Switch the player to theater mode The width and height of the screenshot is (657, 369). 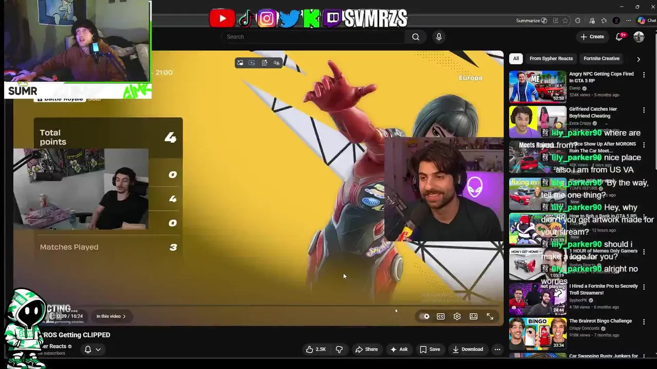click(x=473, y=316)
